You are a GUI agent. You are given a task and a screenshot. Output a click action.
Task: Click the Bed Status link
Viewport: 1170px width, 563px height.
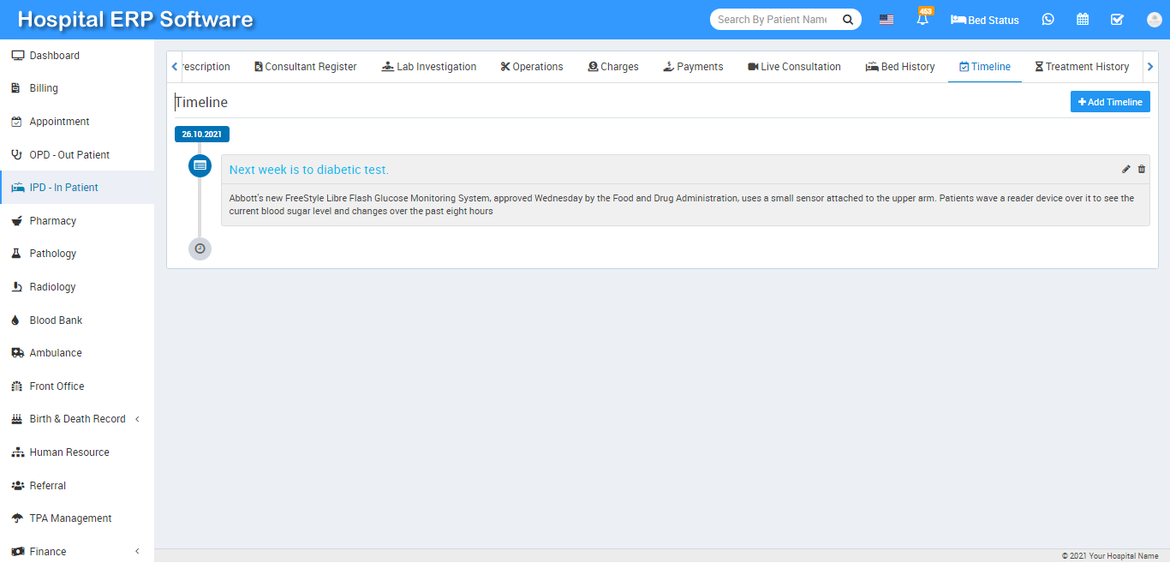coord(985,20)
